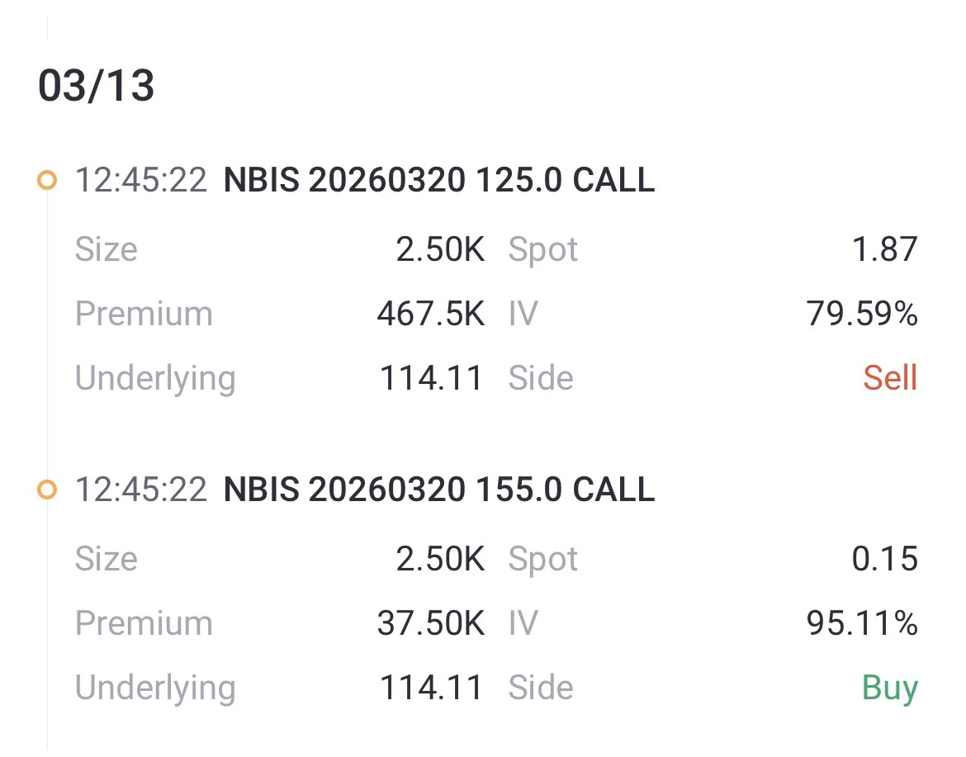Screen dimensions: 966x757
Task: Click the red Sell side label
Action: pos(890,378)
